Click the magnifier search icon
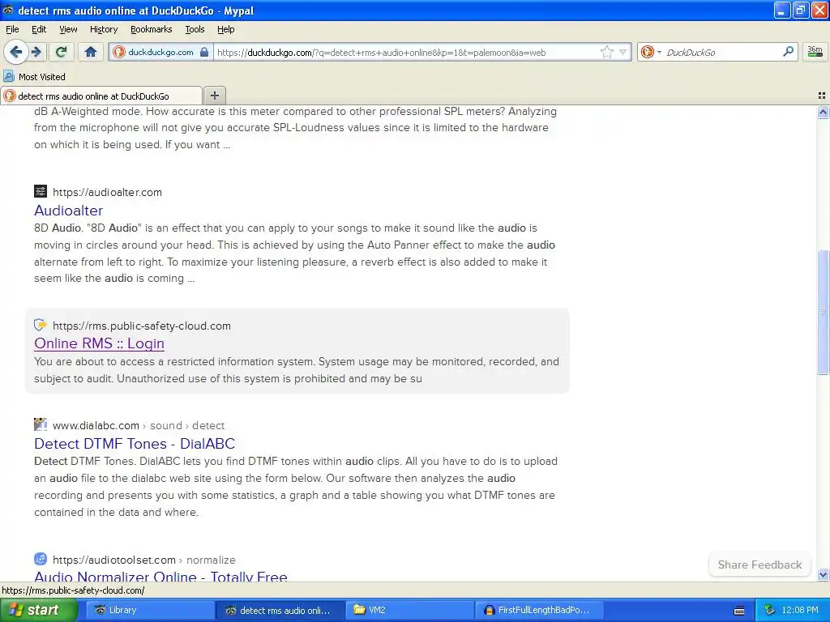The width and height of the screenshot is (830, 622). 788,52
